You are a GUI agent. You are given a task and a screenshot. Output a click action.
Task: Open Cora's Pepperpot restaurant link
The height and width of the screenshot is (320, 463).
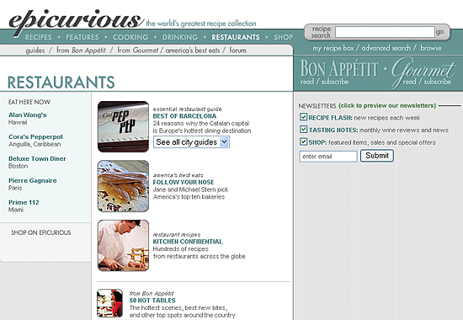35,136
